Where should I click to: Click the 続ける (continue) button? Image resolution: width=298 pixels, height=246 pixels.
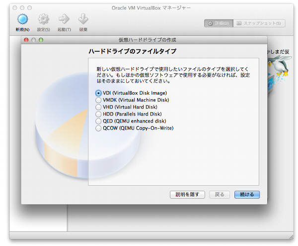(247, 195)
